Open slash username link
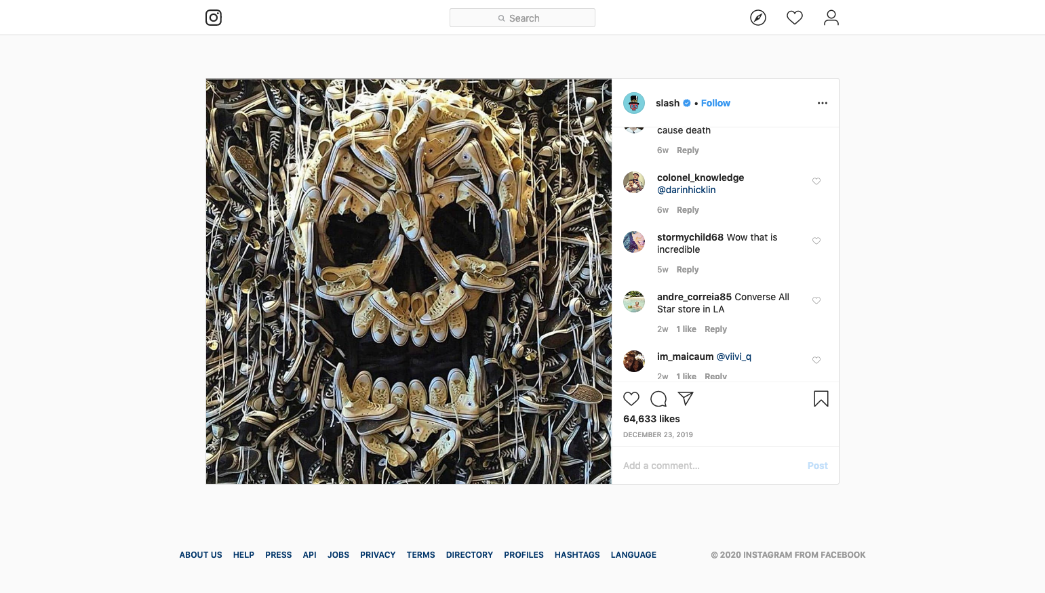1045x593 pixels. (x=667, y=103)
